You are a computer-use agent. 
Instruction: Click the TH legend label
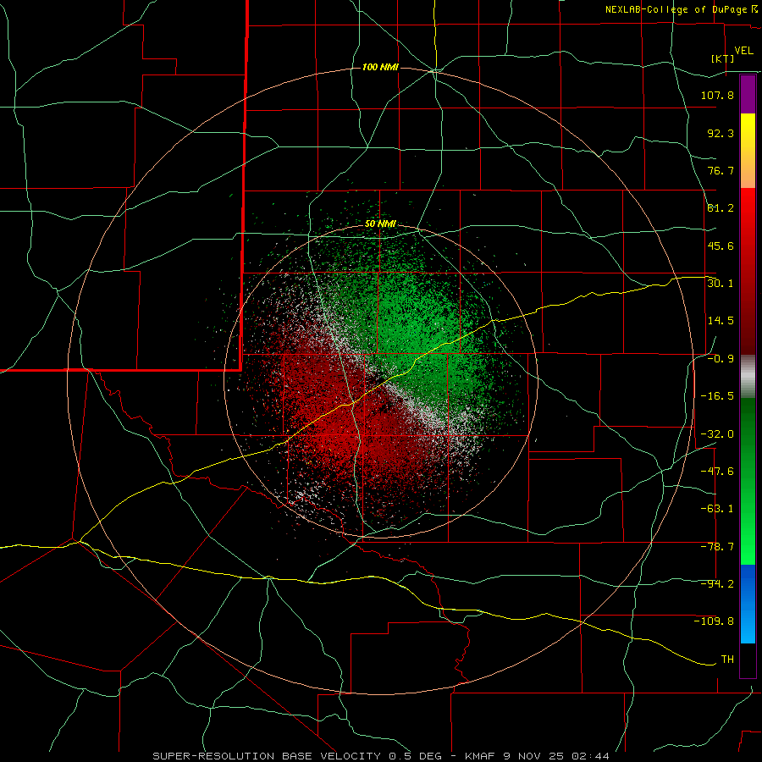[727, 660]
